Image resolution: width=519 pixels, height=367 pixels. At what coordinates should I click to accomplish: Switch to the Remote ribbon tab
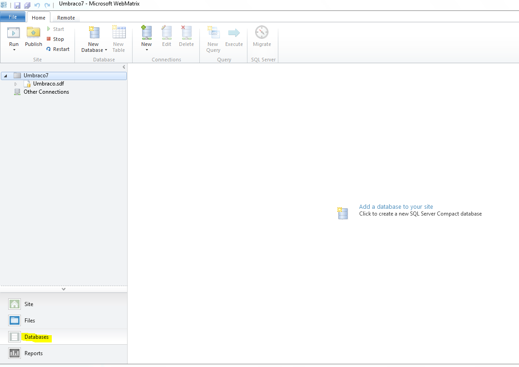click(66, 18)
